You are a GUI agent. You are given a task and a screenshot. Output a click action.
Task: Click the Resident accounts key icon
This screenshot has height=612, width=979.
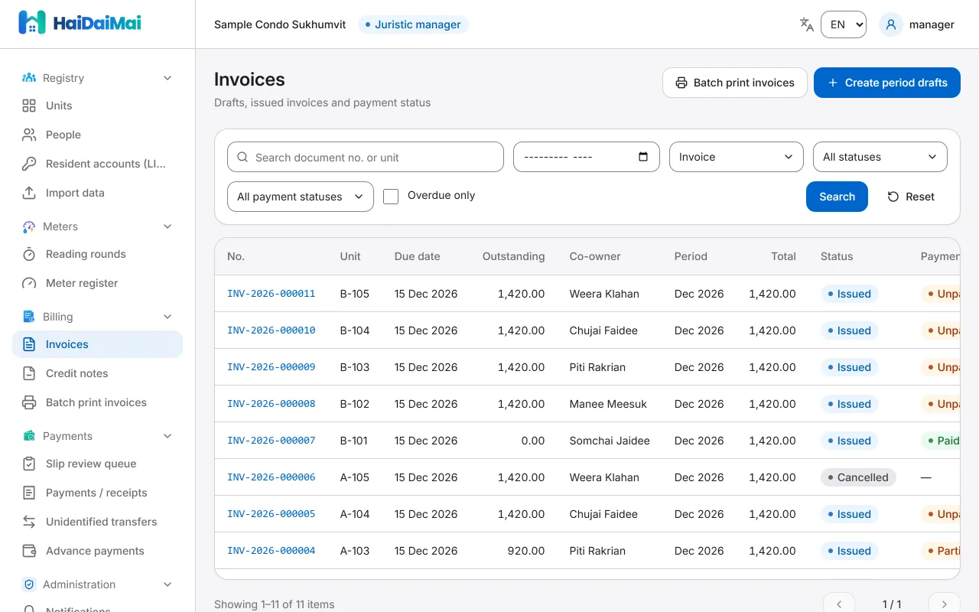29,164
